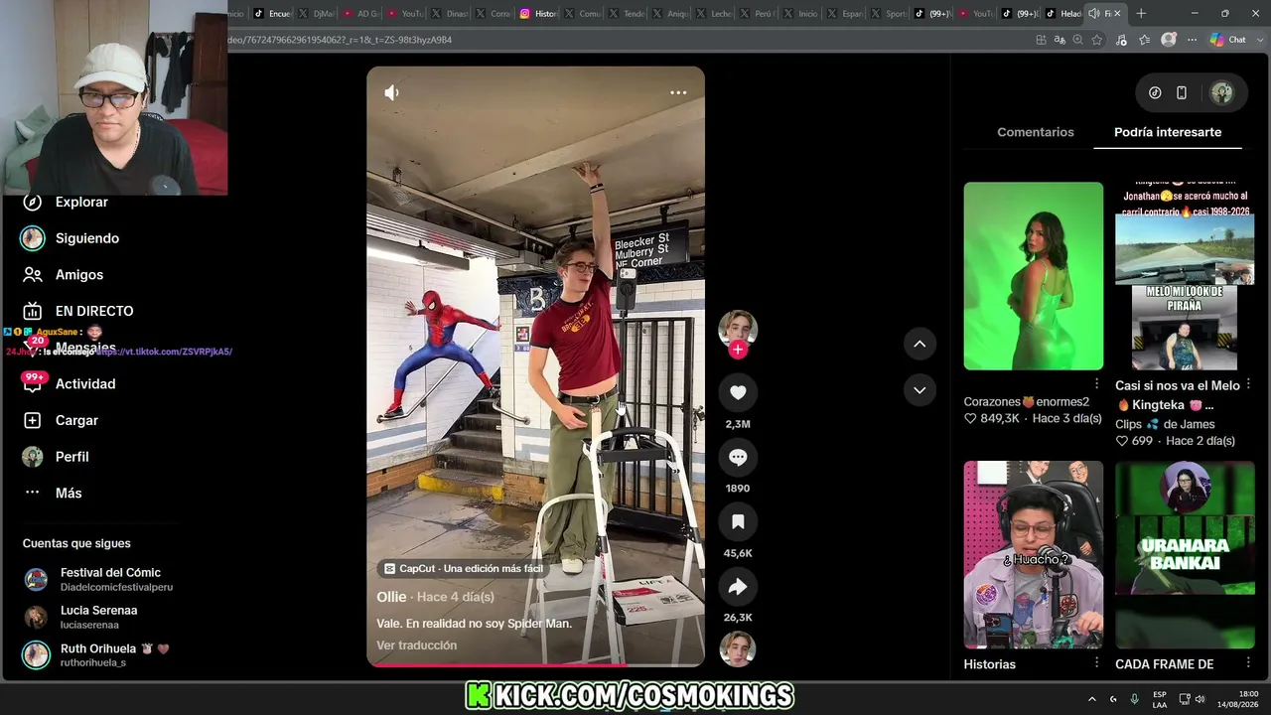Click Ver traducción under the caption
This screenshot has height=715, width=1271.
click(x=417, y=645)
